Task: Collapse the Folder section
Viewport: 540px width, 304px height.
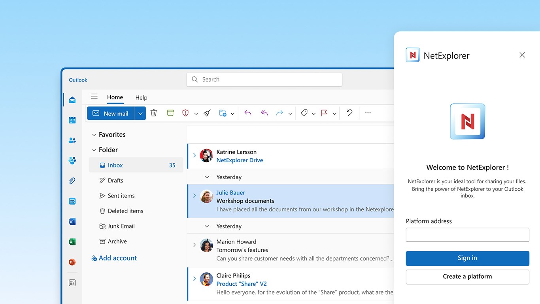Action: pos(94,150)
